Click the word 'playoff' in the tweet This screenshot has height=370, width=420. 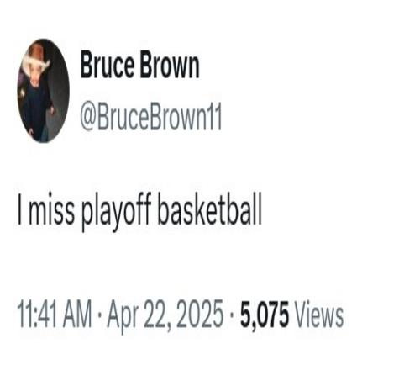point(116,212)
